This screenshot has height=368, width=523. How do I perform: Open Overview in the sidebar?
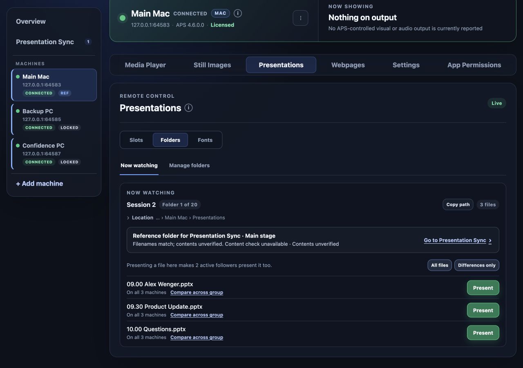coord(54,21)
